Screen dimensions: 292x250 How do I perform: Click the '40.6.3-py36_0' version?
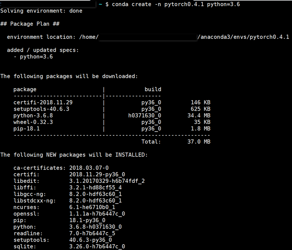[x=91, y=240]
